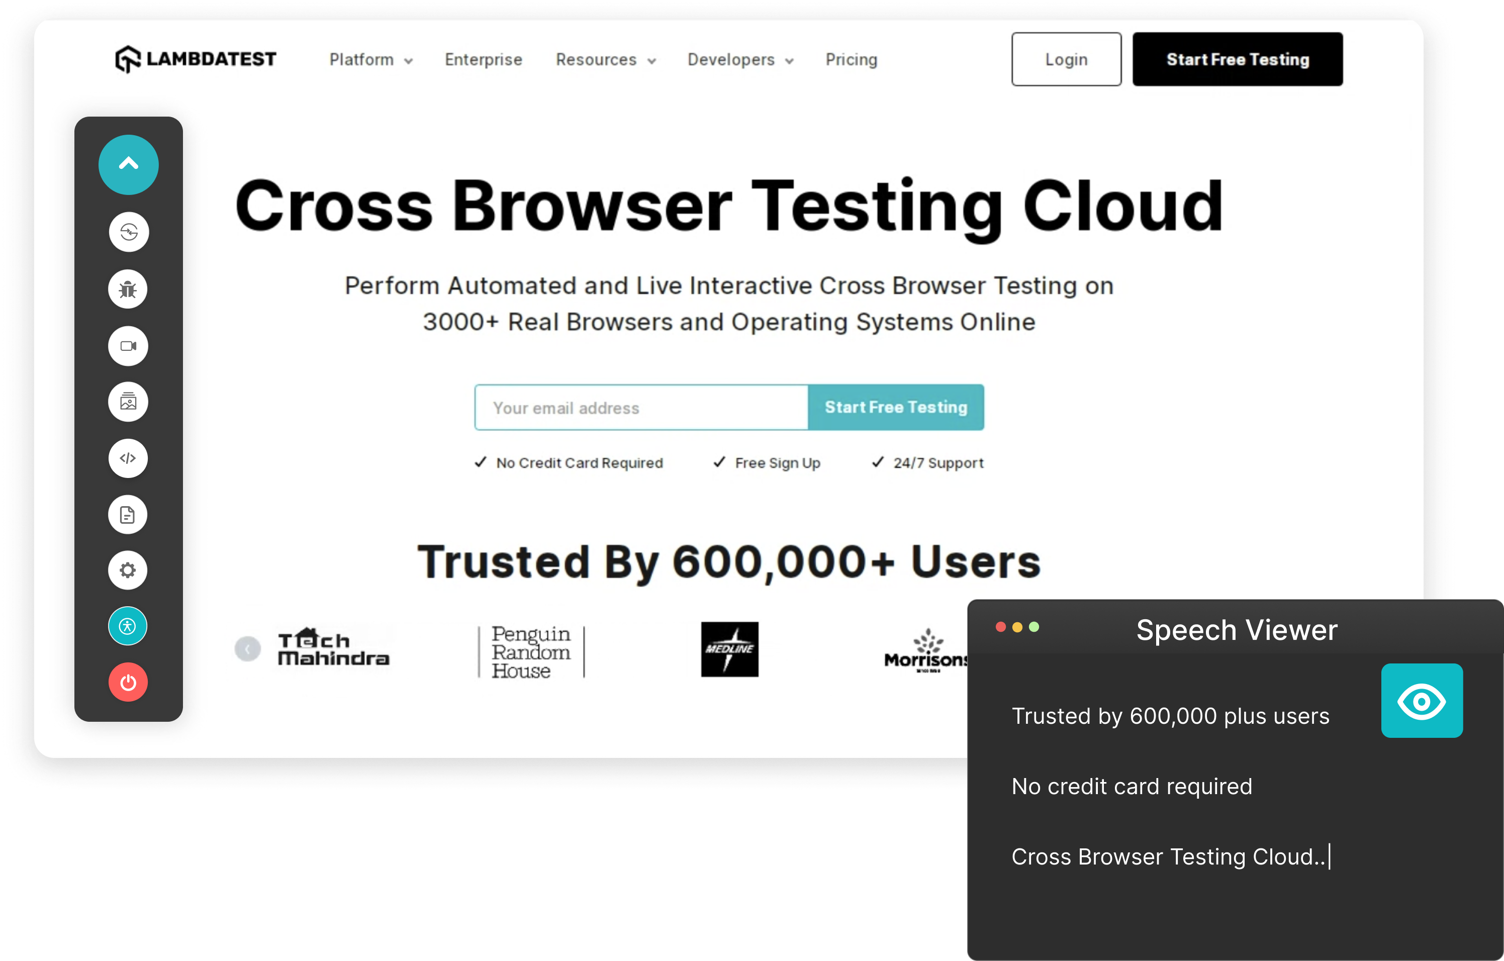
Task: Open the bug reporting tool
Action: (128, 289)
